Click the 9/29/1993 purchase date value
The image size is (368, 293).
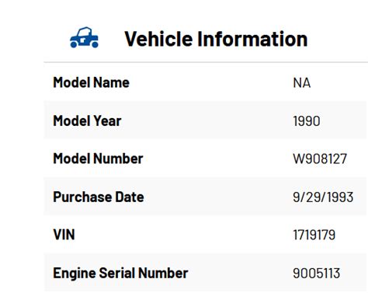[x=323, y=197]
